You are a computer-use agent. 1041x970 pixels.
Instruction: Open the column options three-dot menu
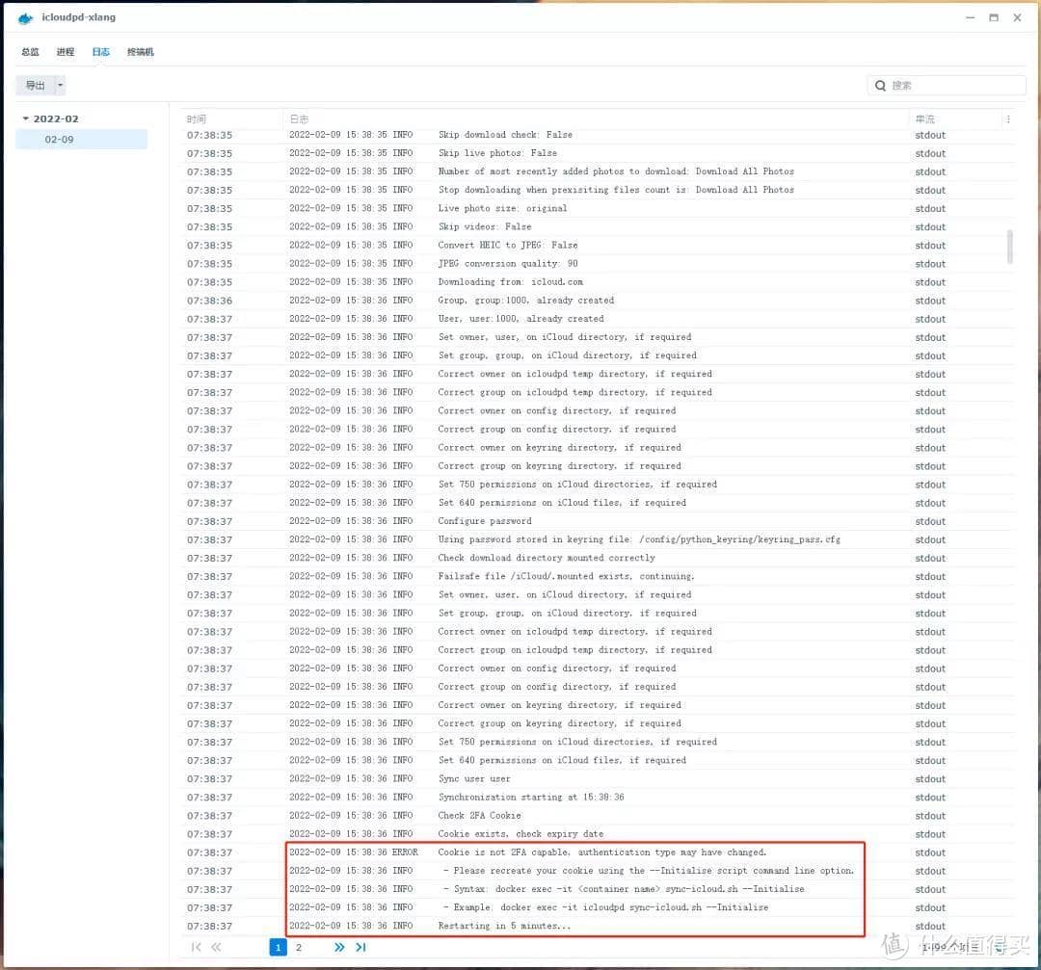[1008, 119]
